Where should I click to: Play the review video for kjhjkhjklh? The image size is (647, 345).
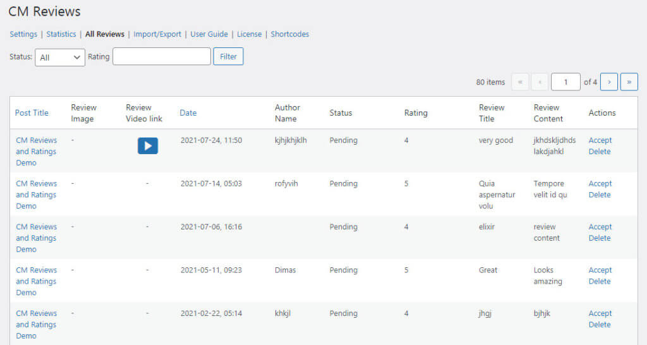[x=148, y=146]
